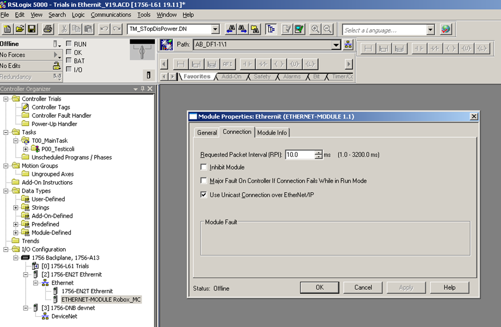Viewport: 501px width, 327px height.
Task: Uncheck Use Unicast Connection over EtherNet/IP
Action: (203, 194)
